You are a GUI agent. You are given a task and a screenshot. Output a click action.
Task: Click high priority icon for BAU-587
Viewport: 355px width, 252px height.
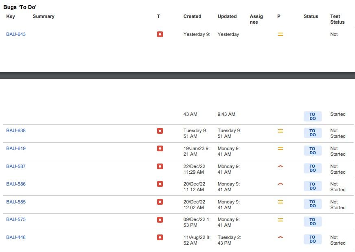pos(280,166)
